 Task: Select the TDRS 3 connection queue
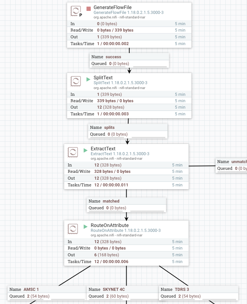[x=198, y=293]
